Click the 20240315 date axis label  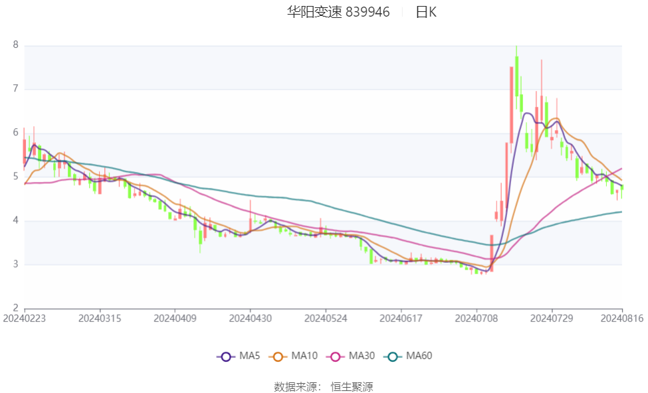pos(100,318)
